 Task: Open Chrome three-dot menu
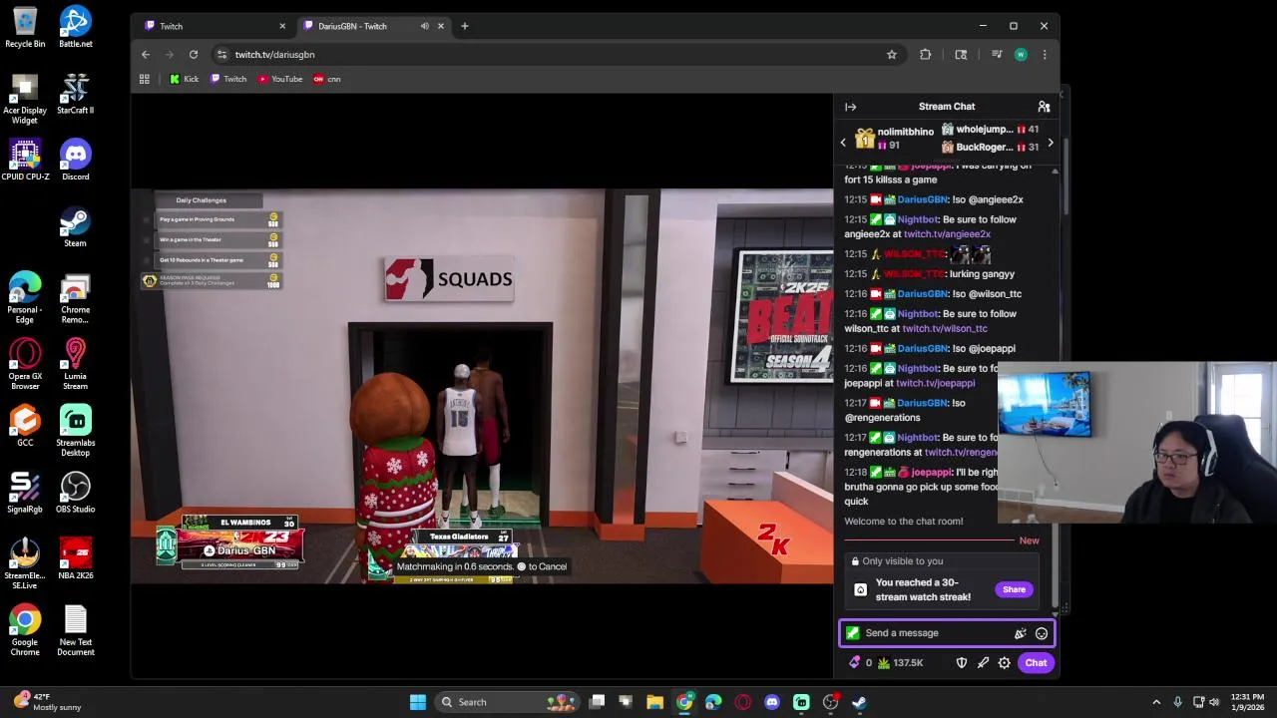click(x=1045, y=55)
